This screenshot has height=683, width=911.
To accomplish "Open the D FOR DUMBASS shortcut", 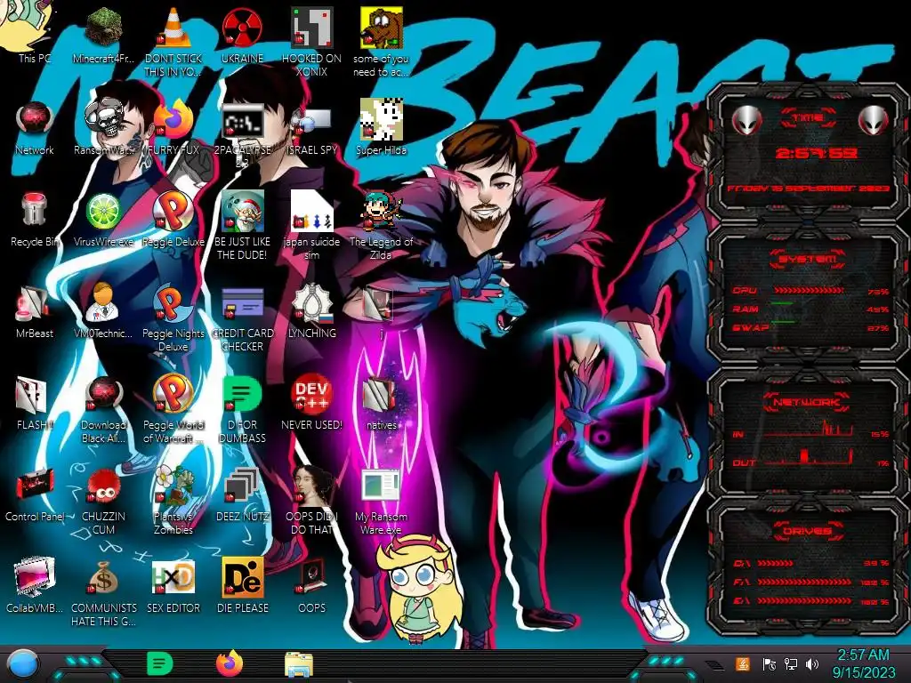I will [x=242, y=395].
